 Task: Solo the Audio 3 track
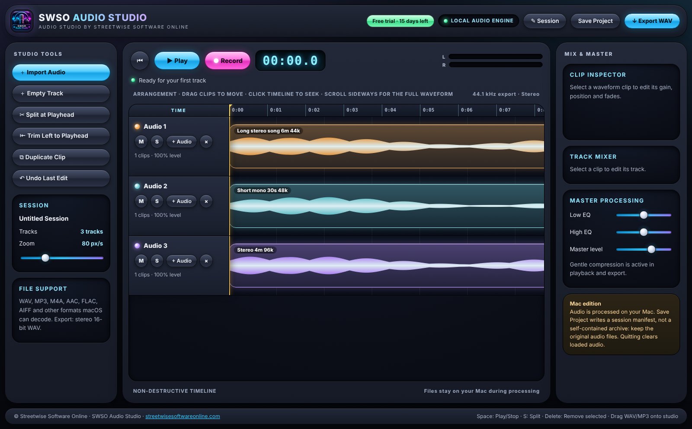(x=157, y=261)
